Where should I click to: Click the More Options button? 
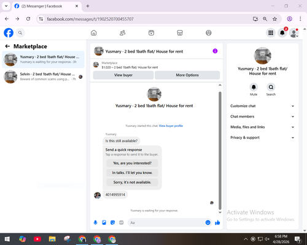click(187, 75)
